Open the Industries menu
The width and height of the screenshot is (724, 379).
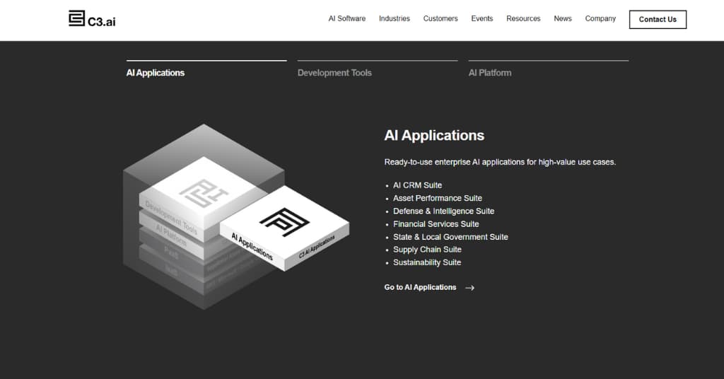point(394,18)
